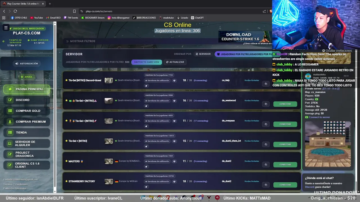This screenshot has height=202, width=360.
Task: Copy address of the MASTERS server
Action: click(x=266, y=164)
